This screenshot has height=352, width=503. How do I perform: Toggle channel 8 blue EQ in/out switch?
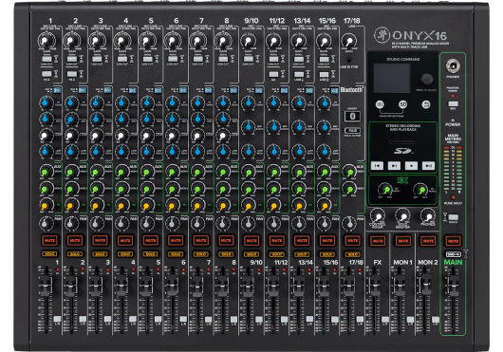[233, 90]
